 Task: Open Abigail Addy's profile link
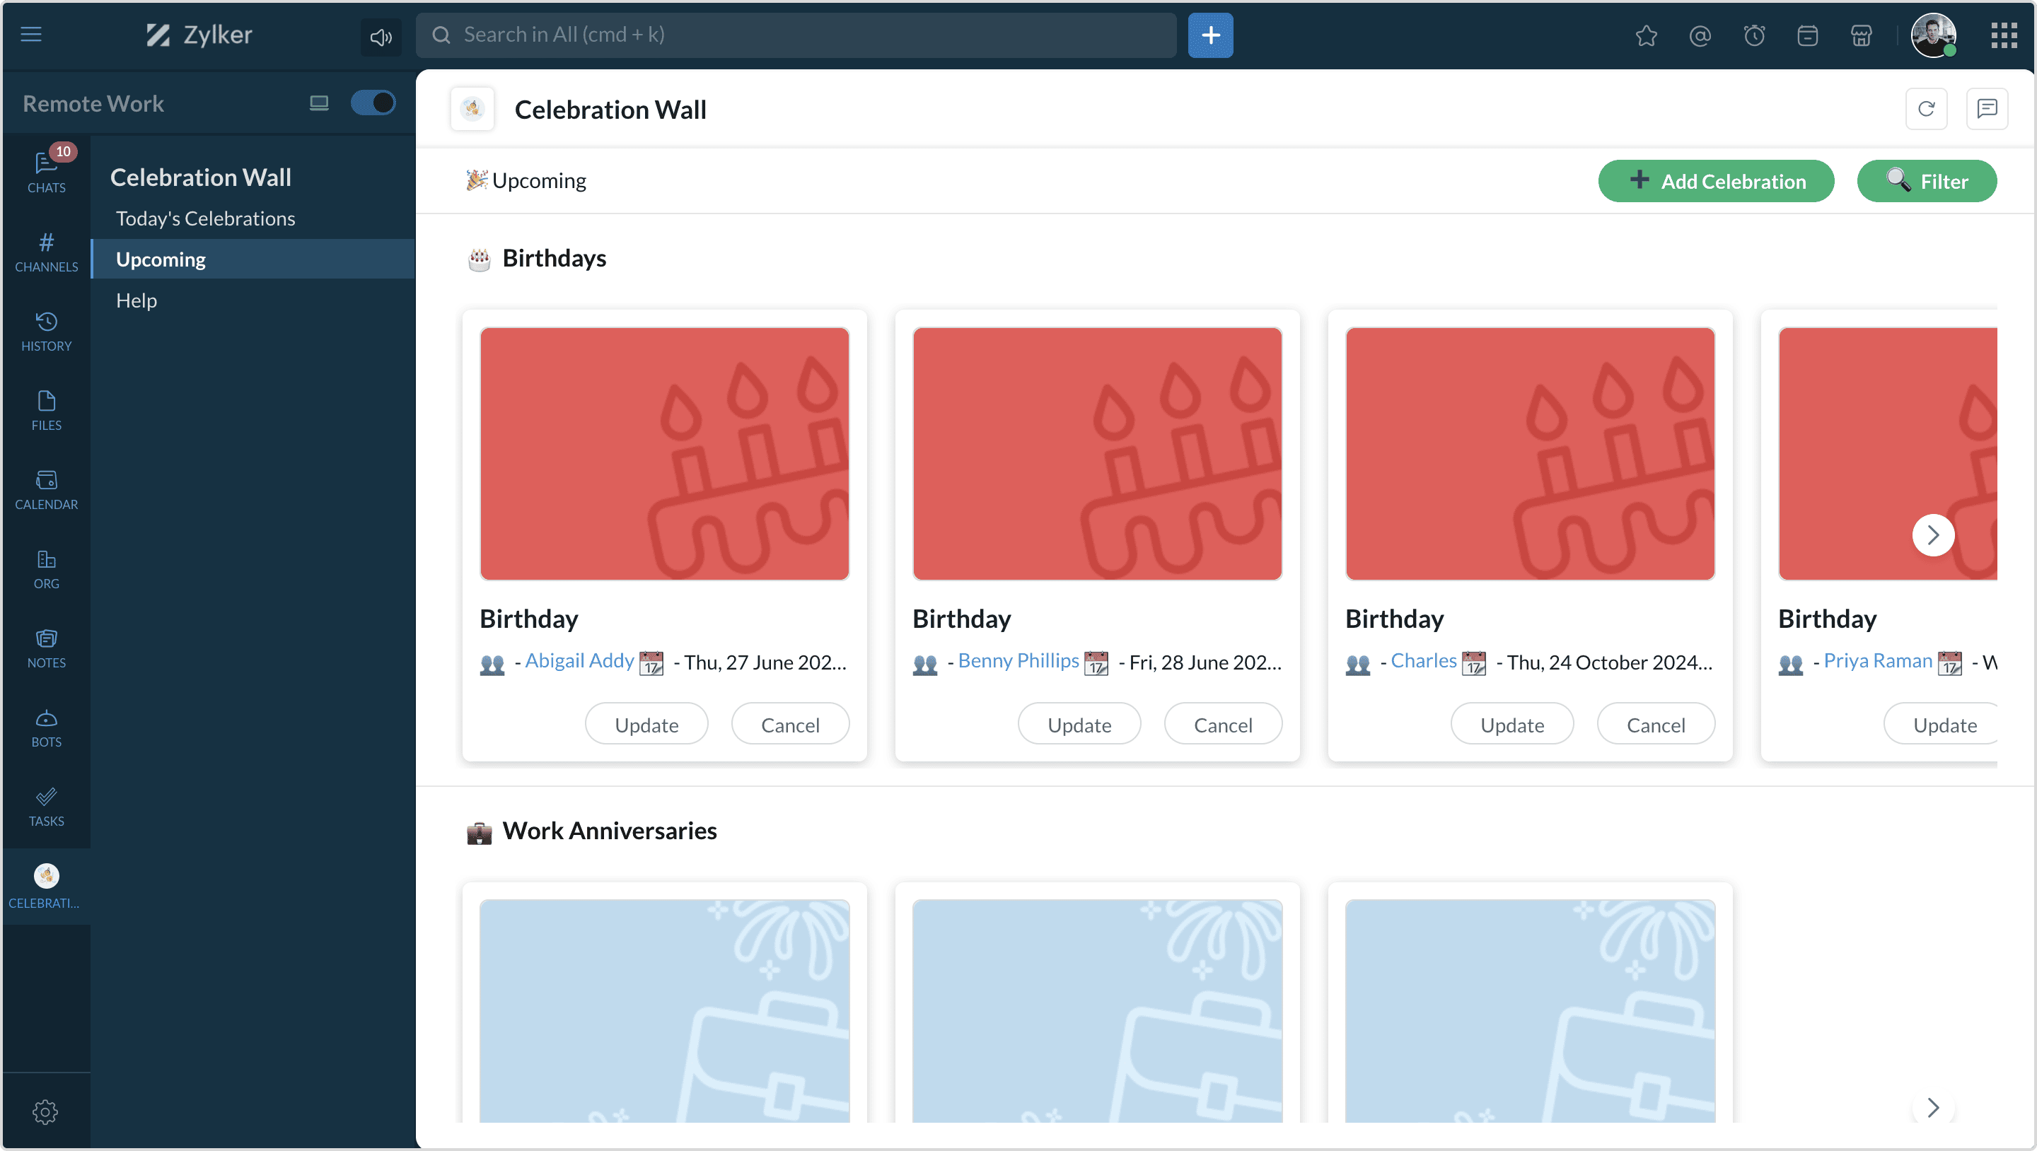[x=579, y=661]
